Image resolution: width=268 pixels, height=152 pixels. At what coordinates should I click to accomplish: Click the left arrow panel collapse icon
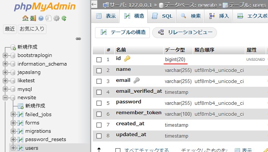tap(95, 5)
